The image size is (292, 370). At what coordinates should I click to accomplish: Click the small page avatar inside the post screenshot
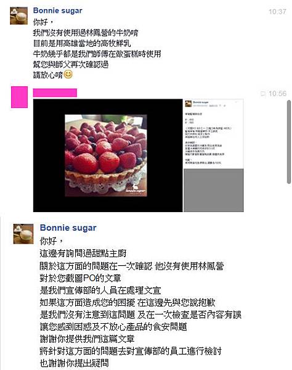[x=188, y=104]
